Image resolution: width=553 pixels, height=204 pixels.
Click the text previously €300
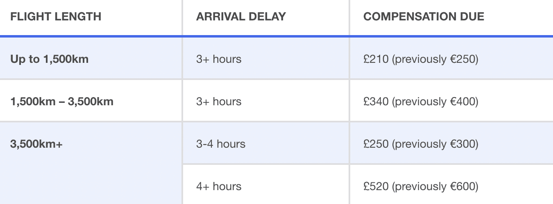[x=435, y=144]
